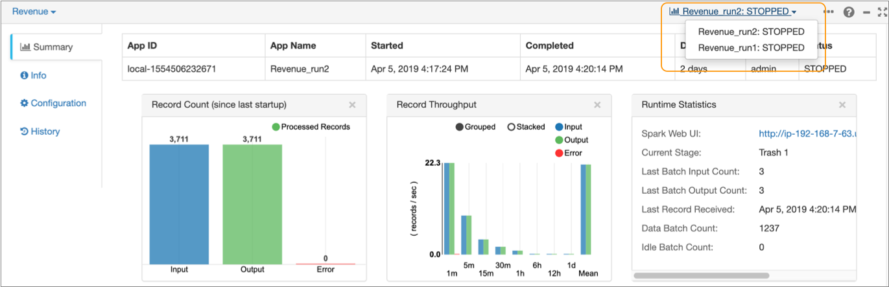Expand the Revenue pipeline dropdown
Image resolution: width=889 pixels, height=287 pixels.
34,12
